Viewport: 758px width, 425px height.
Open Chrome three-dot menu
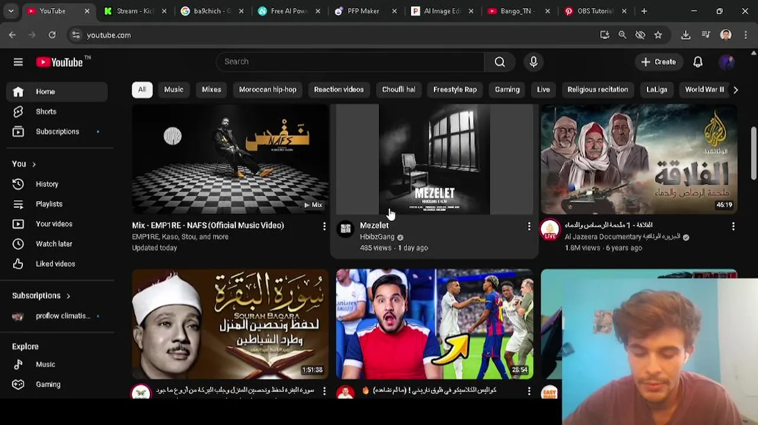[745, 35]
